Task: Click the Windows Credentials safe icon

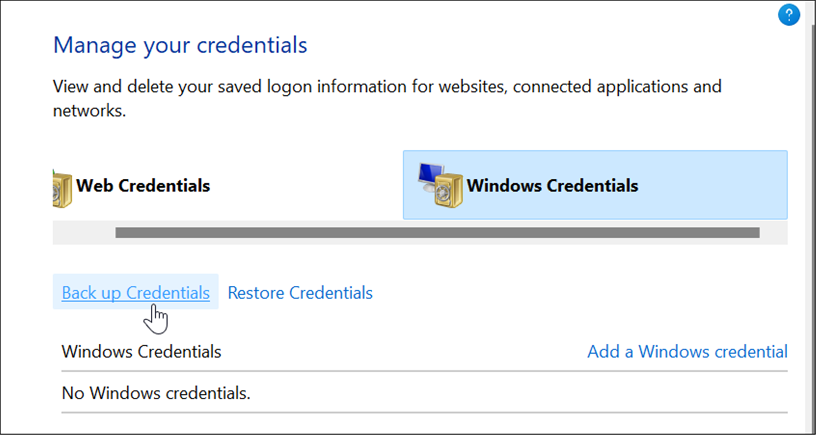Action: pyautogui.click(x=449, y=190)
